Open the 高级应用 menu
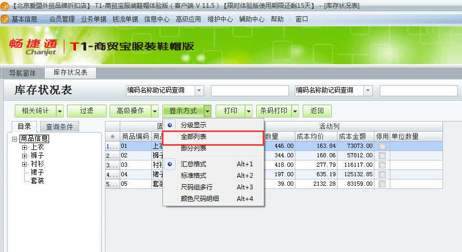This screenshot has height=252, width=462. click(x=188, y=19)
